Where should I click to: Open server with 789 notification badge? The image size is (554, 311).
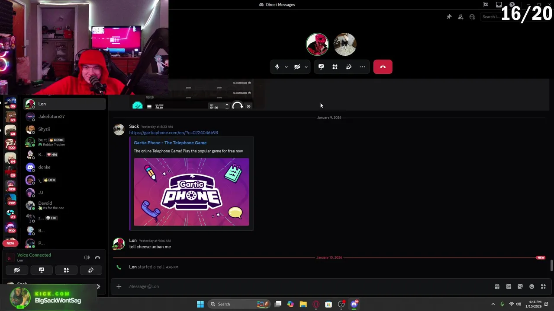point(10,199)
